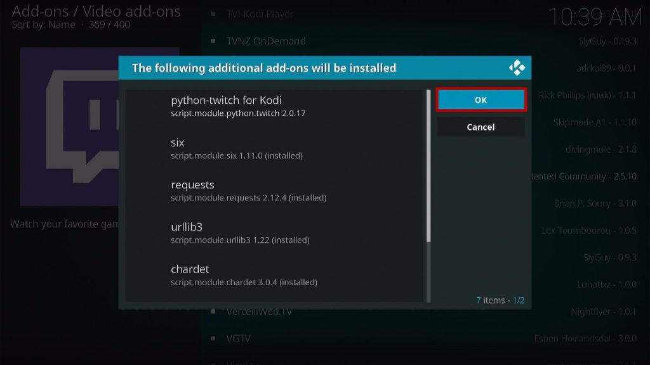Click the Watch your favorite description text
The width and height of the screenshot is (650, 365).
click(x=64, y=224)
